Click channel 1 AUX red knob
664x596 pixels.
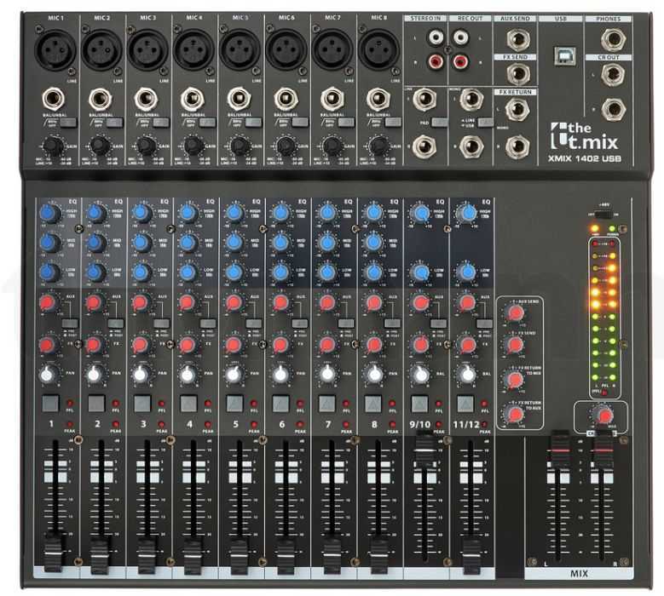pos(49,303)
